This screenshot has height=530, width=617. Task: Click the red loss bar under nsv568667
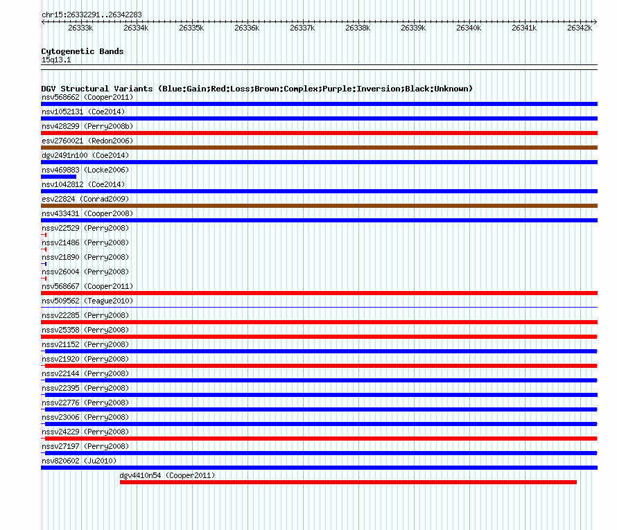[319, 293]
